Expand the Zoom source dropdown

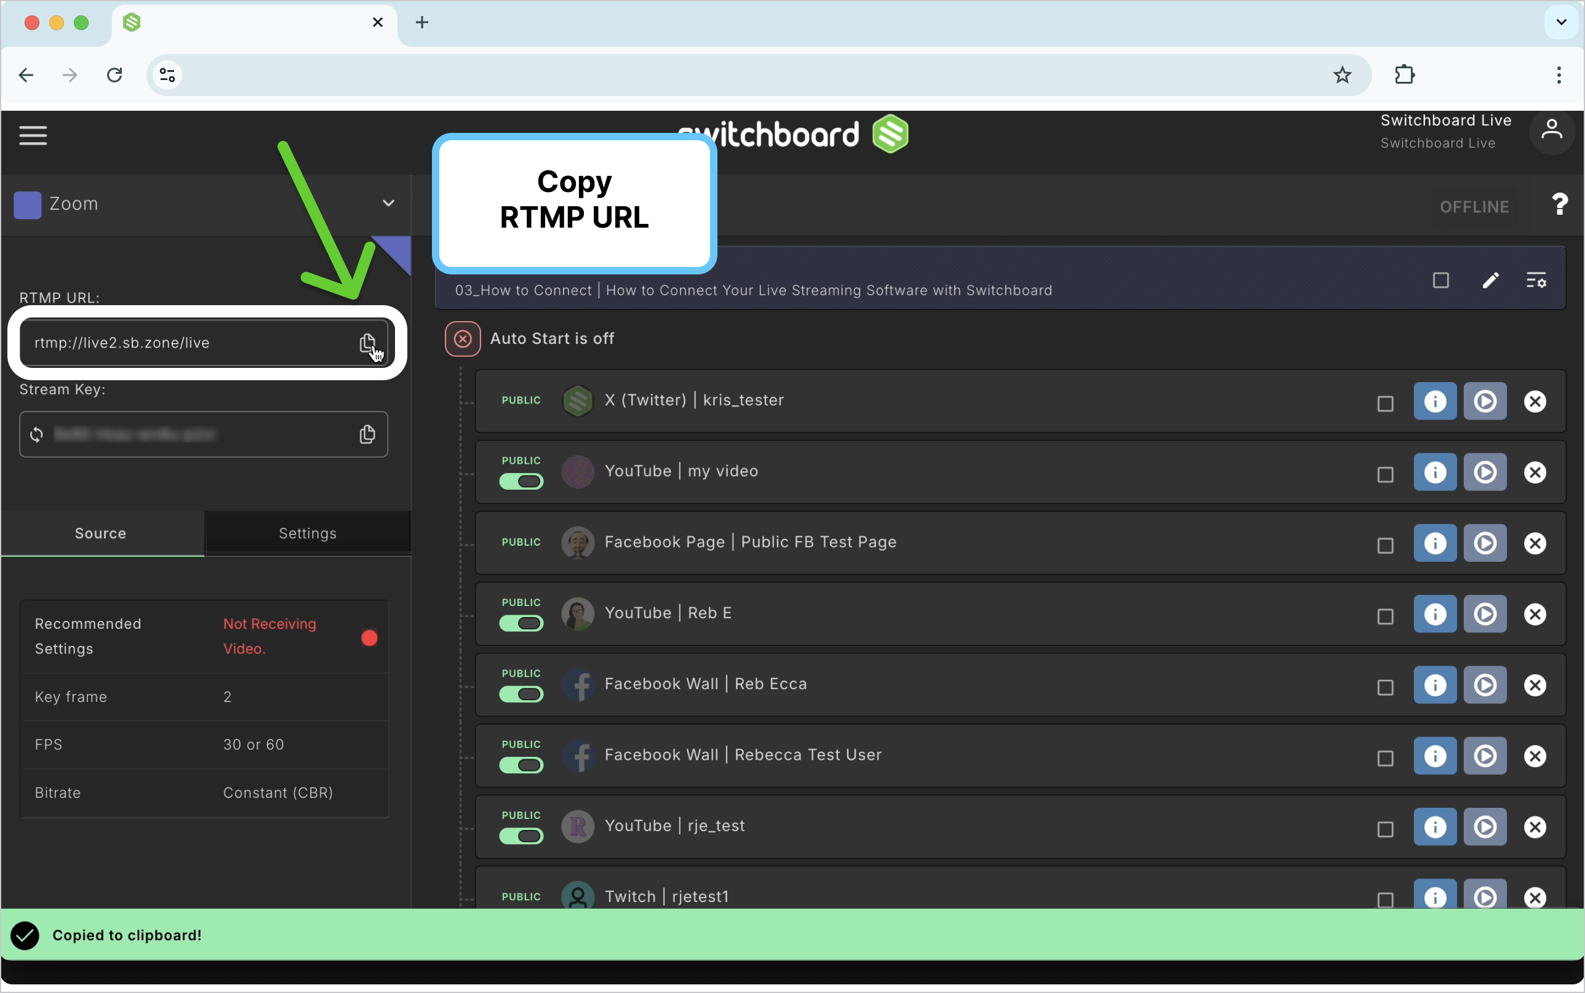click(388, 203)
